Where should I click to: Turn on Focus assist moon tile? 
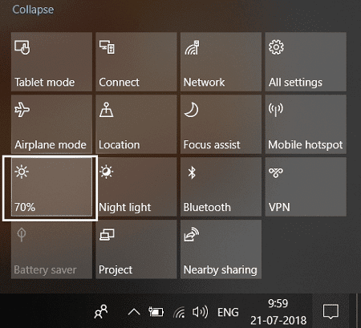(x=221, y=124)
